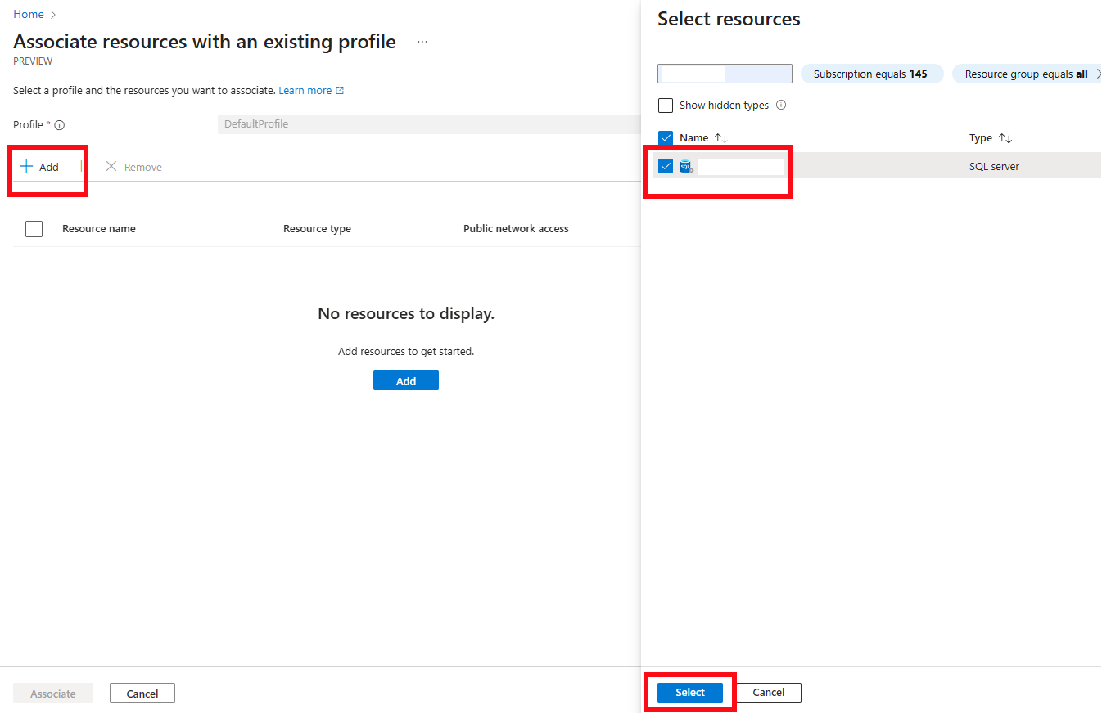Enable the Show hidden types checkbox
Image resolution: width=1102 pixels, height=714 pixels.
(x=665, y=105)
